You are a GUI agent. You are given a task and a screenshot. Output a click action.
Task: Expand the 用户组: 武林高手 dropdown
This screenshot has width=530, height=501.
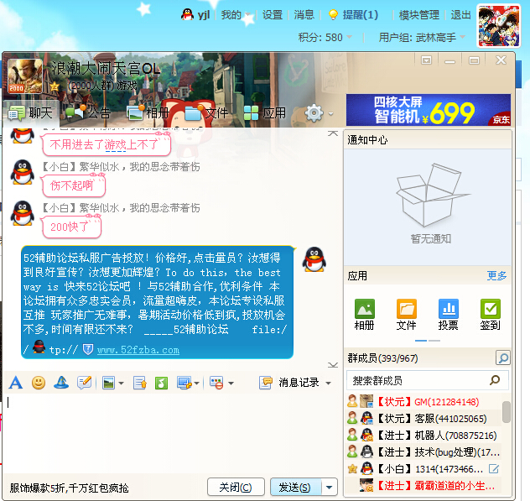(463, 37)
